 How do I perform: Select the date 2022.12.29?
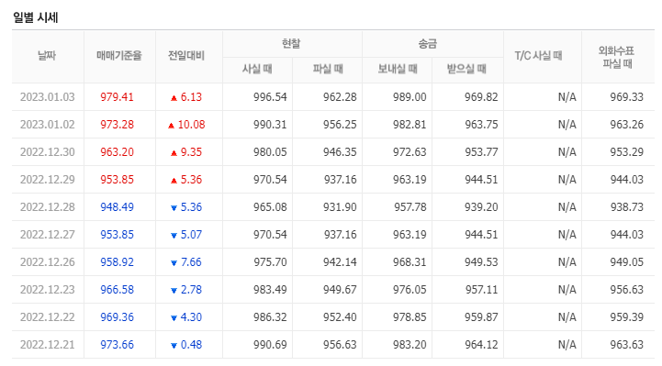(x=48, y=180)
